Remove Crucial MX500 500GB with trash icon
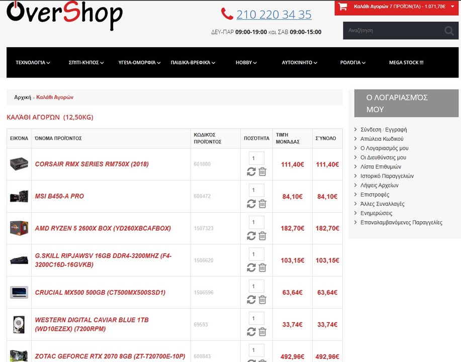The width and height of the screenshot is (461, 362). coord(262,300)
